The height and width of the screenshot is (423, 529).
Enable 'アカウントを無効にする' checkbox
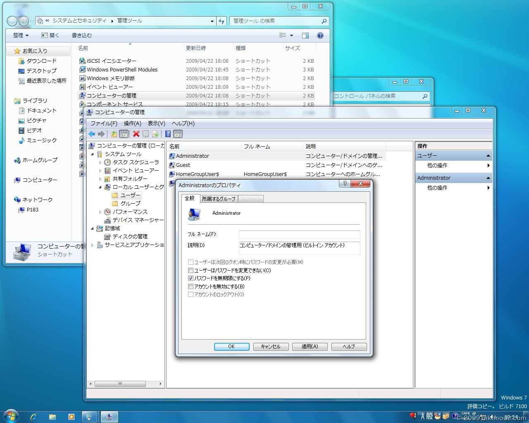point(191,286)
